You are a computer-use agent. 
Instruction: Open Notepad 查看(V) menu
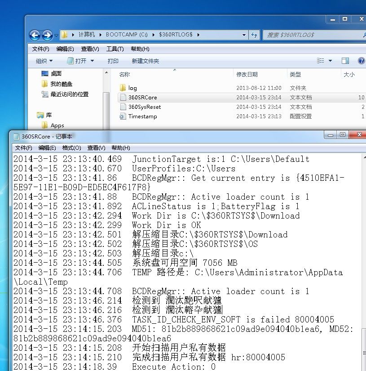(x=97, y=148)
